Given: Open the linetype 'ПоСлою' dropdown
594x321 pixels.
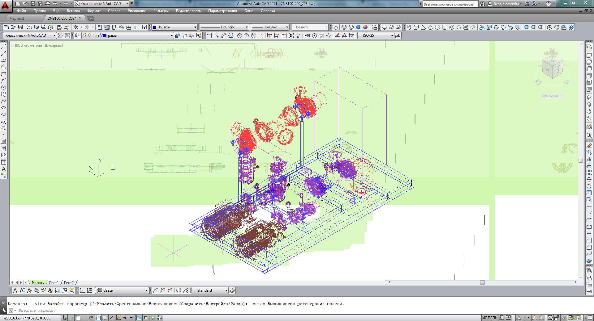Looking at the screenshot, I should click(224, 27).
